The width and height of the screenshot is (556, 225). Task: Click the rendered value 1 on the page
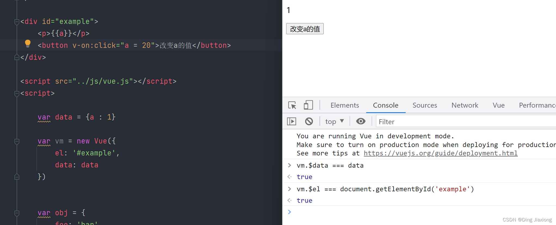[289, 10]
